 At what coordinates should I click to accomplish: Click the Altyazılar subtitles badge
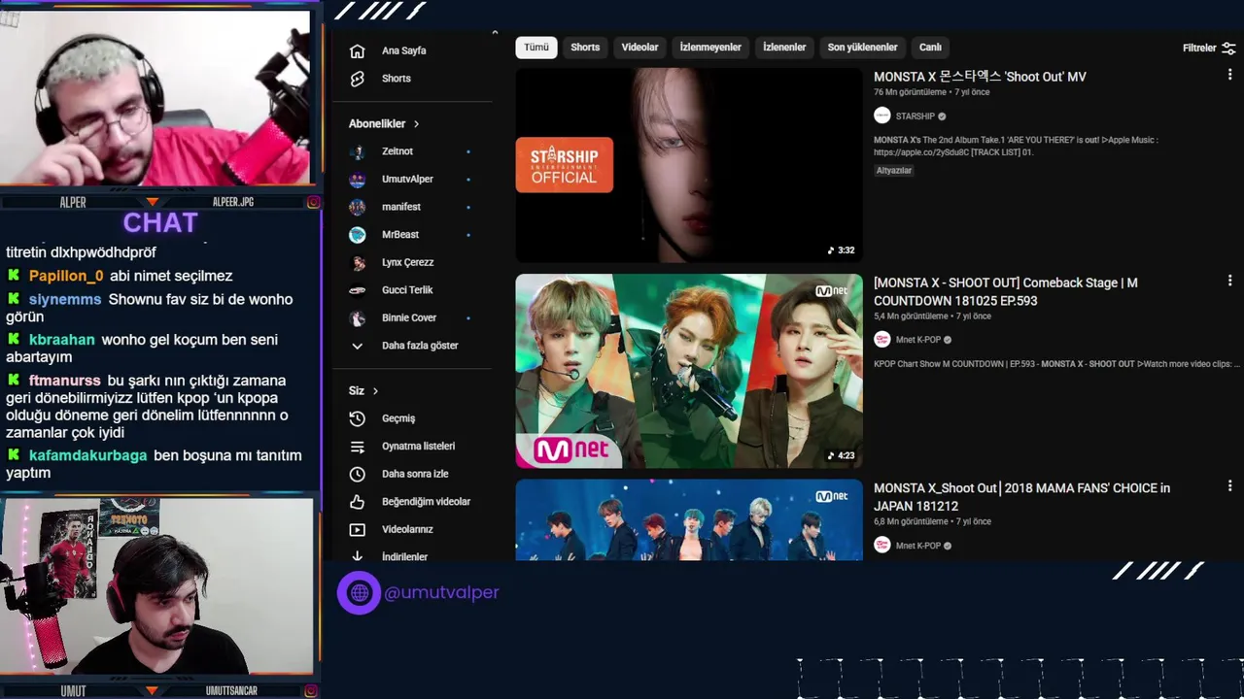click(894, 171)
